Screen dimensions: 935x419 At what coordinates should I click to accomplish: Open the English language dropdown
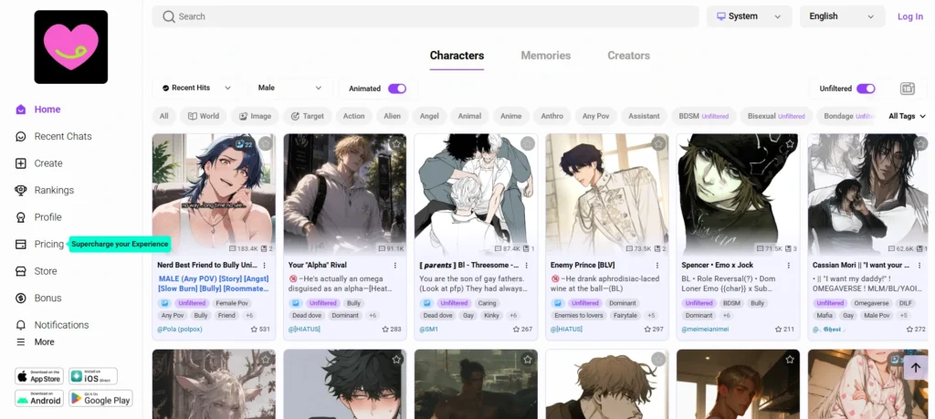pyautogui.click(x=842, y=16)
